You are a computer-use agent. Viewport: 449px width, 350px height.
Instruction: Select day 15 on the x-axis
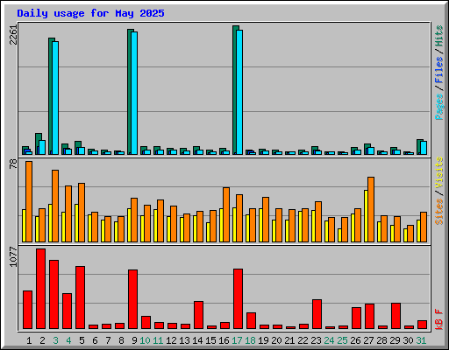pyautogui.click(x=210, y=340)
